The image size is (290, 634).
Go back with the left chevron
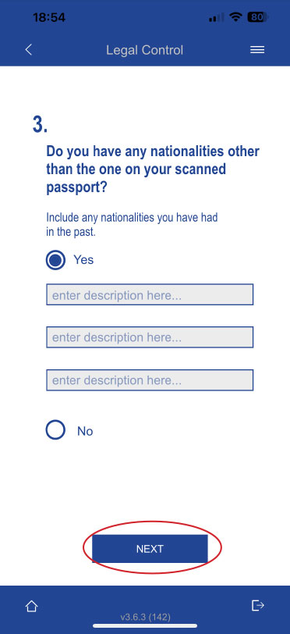point(28,50)
